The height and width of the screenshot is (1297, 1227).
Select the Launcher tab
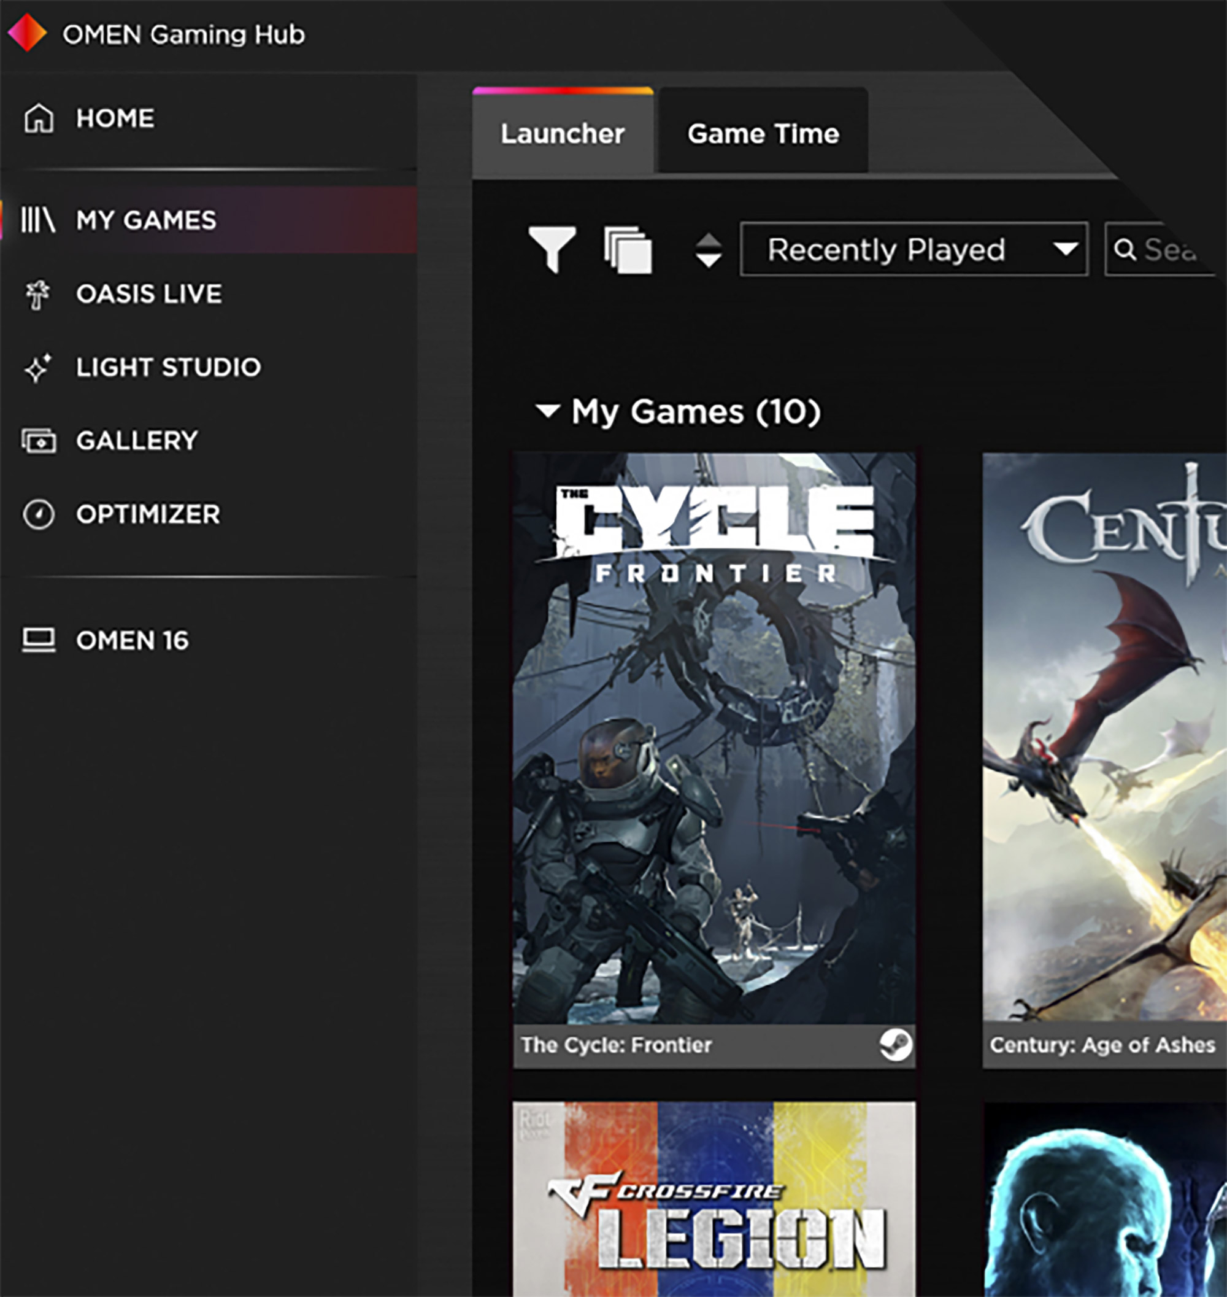[x=563, y=133]
